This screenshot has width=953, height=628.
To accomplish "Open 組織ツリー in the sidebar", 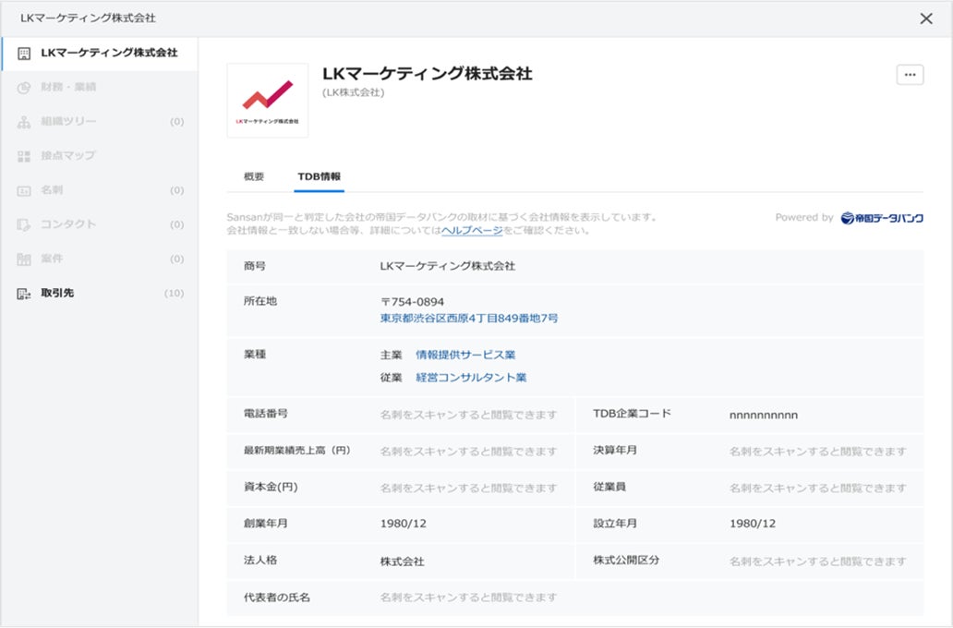I will [99, 122].
